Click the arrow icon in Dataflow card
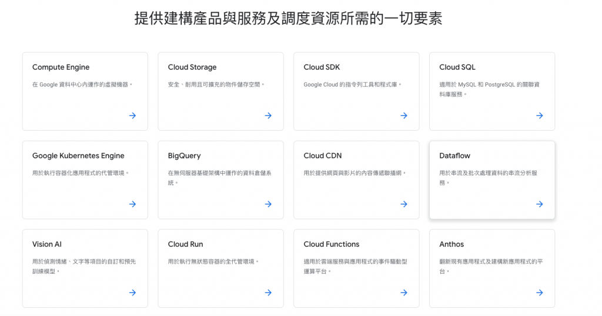The image size is (602, 316). 540,204
